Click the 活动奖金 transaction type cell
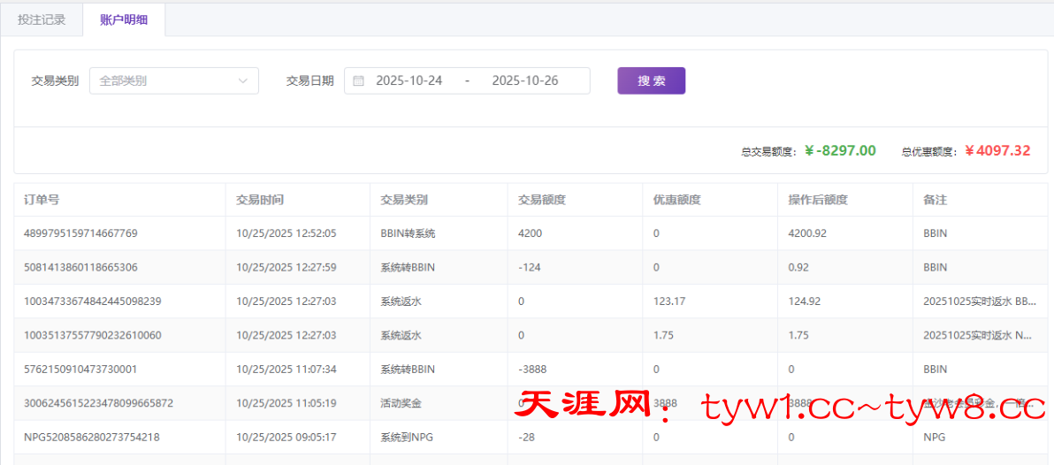 [x=401, y=403]
